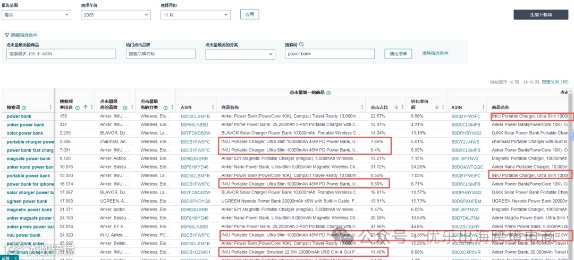The height and width of the screenshot is (260, 574).
Task: Click the 应用 button
Action: 250,14
